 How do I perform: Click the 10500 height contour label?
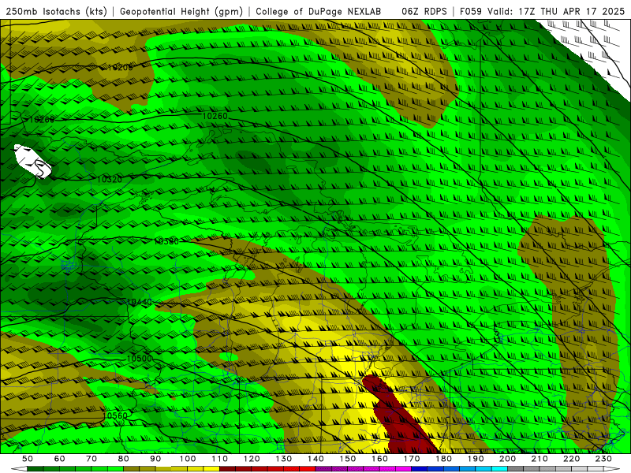pyautogui.click(x=140, y=359)
